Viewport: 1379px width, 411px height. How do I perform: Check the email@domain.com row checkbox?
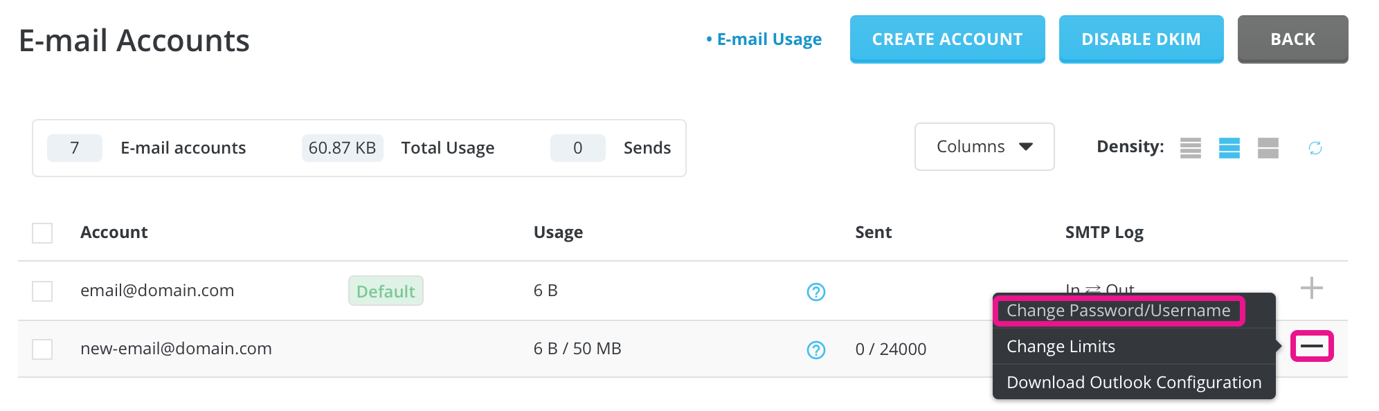click(x=42, y=291)
